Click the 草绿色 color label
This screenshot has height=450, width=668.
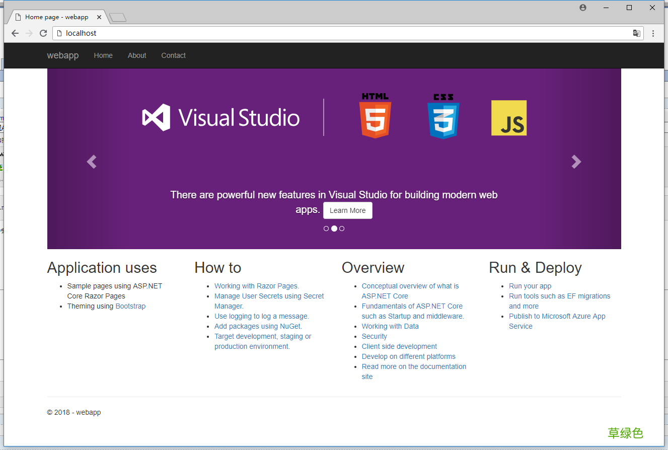tap(625, 433)
